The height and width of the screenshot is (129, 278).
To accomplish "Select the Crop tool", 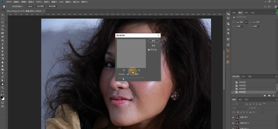I will [3, 29].
